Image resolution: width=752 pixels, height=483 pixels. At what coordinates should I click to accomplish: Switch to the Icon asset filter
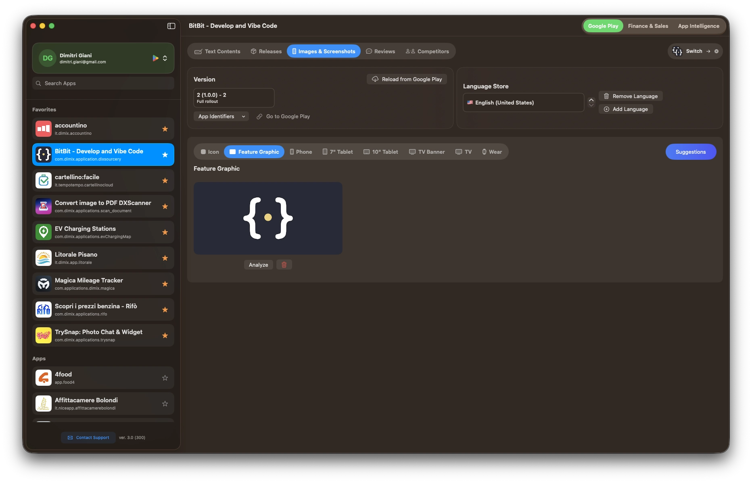pyautogui.click(x=209, y=152)
